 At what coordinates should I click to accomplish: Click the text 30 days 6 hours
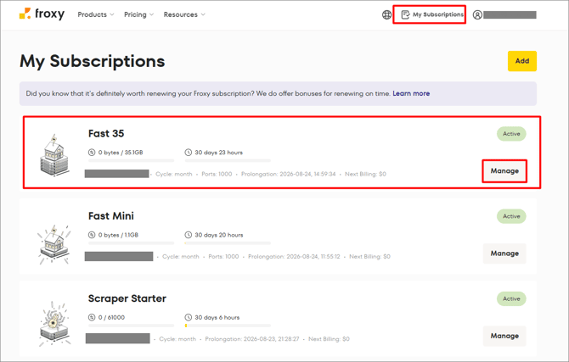click(x=217, y=317)
